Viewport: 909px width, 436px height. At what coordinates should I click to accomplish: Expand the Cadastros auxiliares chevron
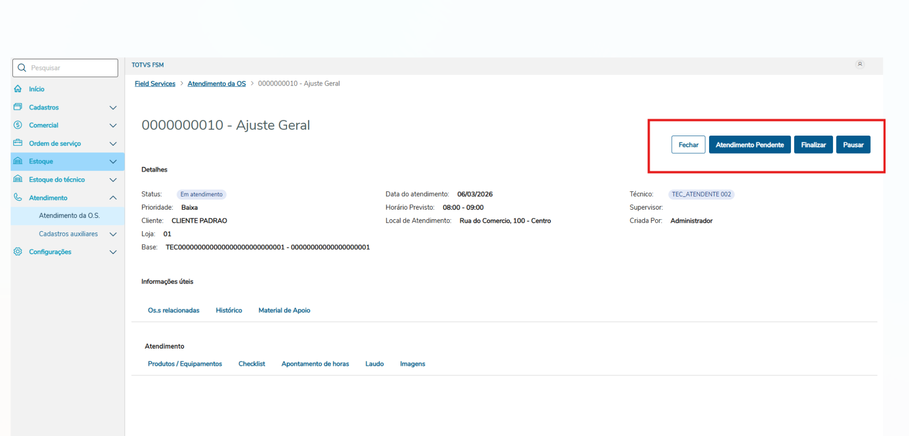coord(113,234)
